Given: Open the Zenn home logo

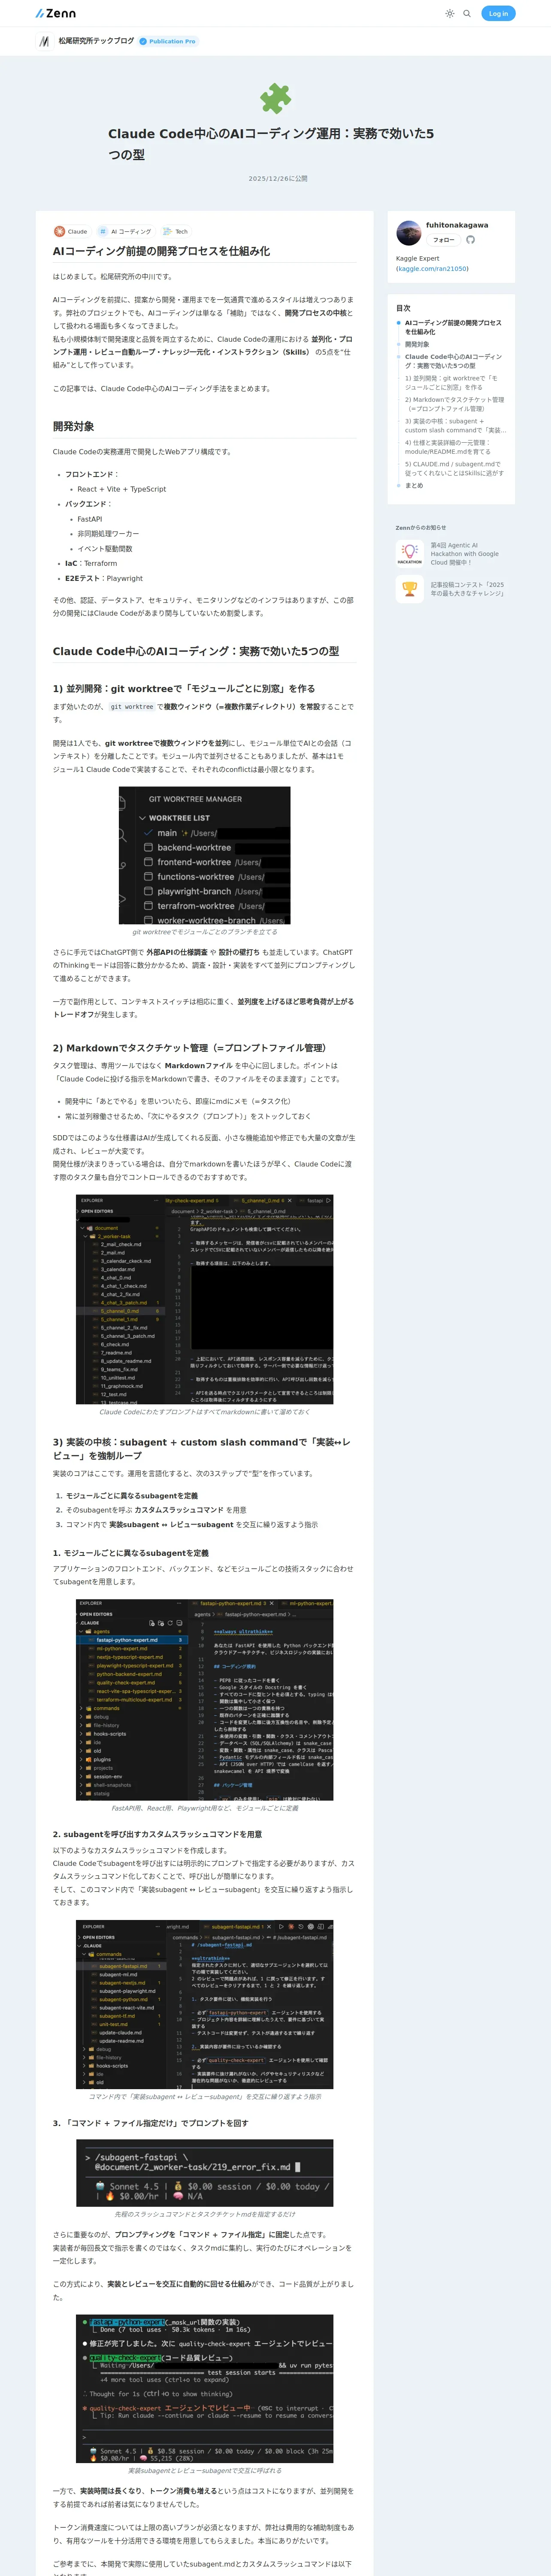Looking at the screenshot, I should (x=55, y=13).
